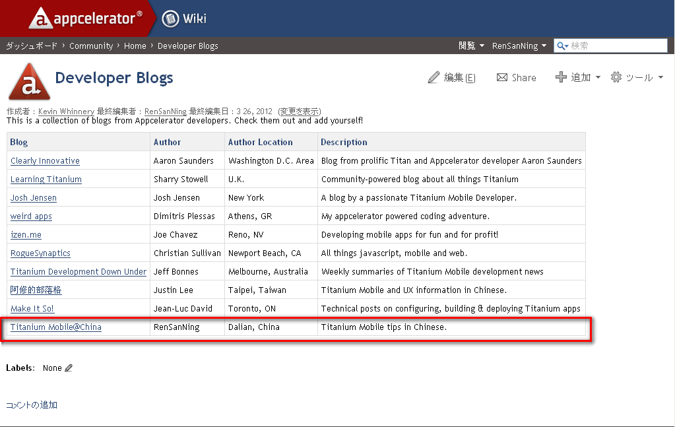Open Titanium Development Down Under link

pos(79,272)
